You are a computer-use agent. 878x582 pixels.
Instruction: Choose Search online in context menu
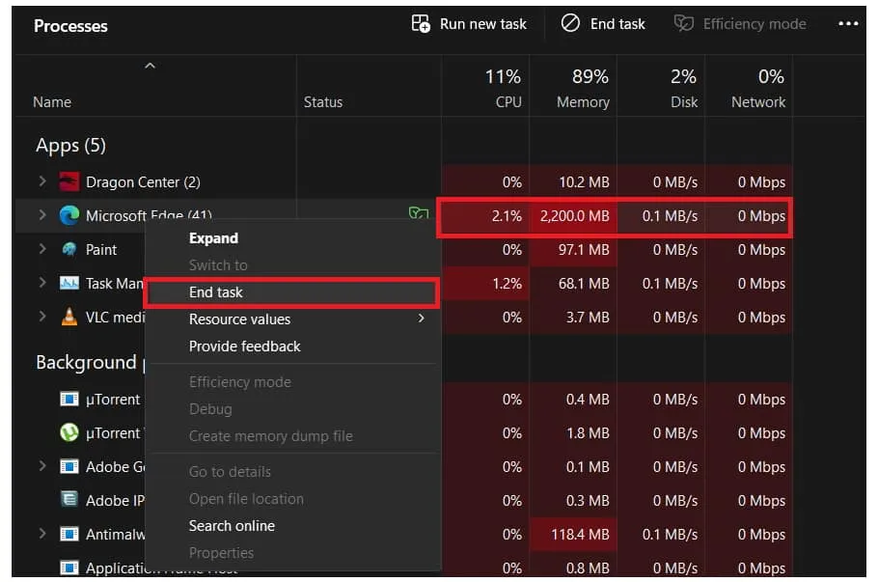coord(293,525)
